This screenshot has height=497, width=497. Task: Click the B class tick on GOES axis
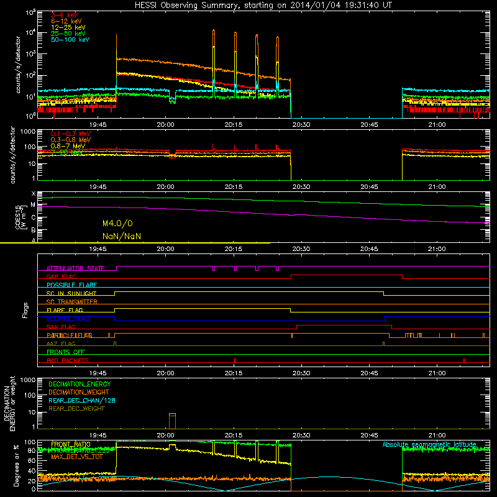click(34, 230)
